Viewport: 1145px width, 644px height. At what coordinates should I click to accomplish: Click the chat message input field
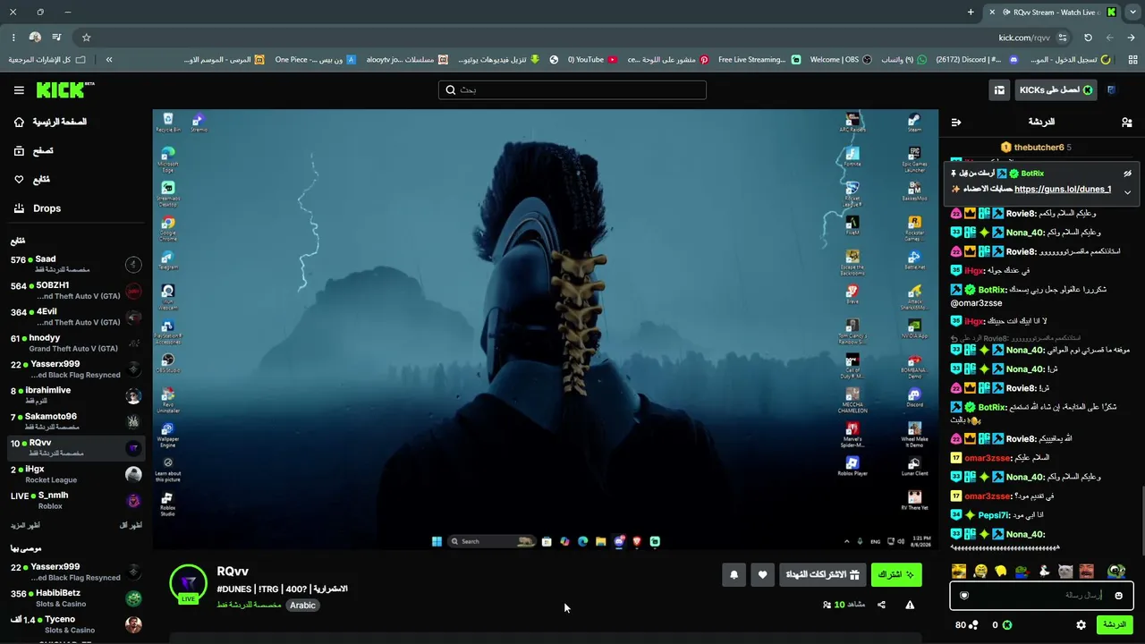tap(1041, 595)
